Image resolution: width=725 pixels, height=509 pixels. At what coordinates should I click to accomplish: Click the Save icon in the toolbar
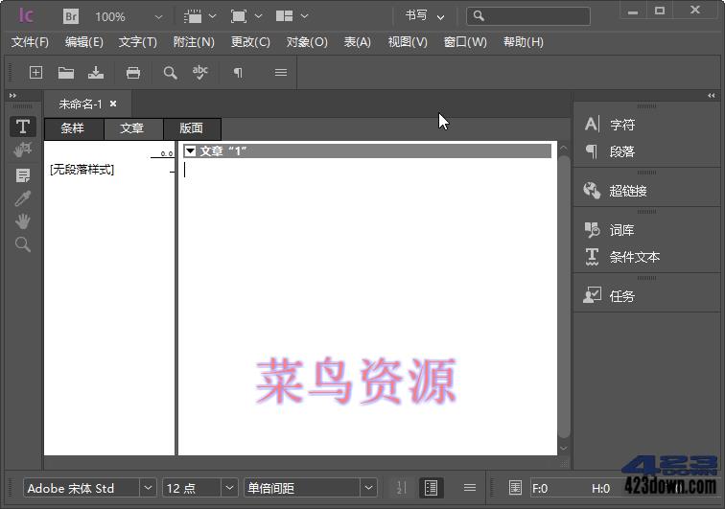pyautogui.click(x=96, y=73)
